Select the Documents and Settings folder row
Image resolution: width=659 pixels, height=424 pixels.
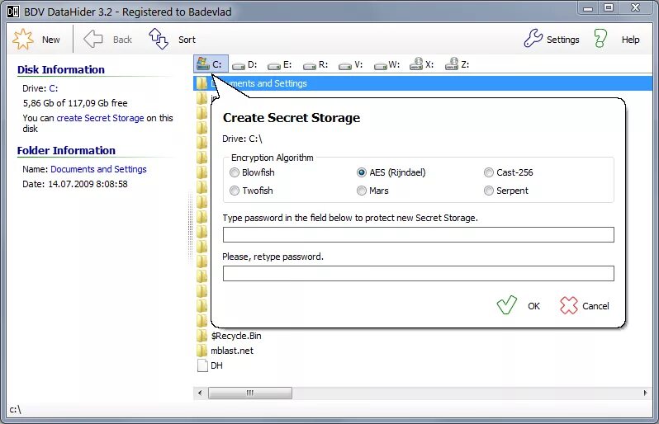(x=423, y=83)
